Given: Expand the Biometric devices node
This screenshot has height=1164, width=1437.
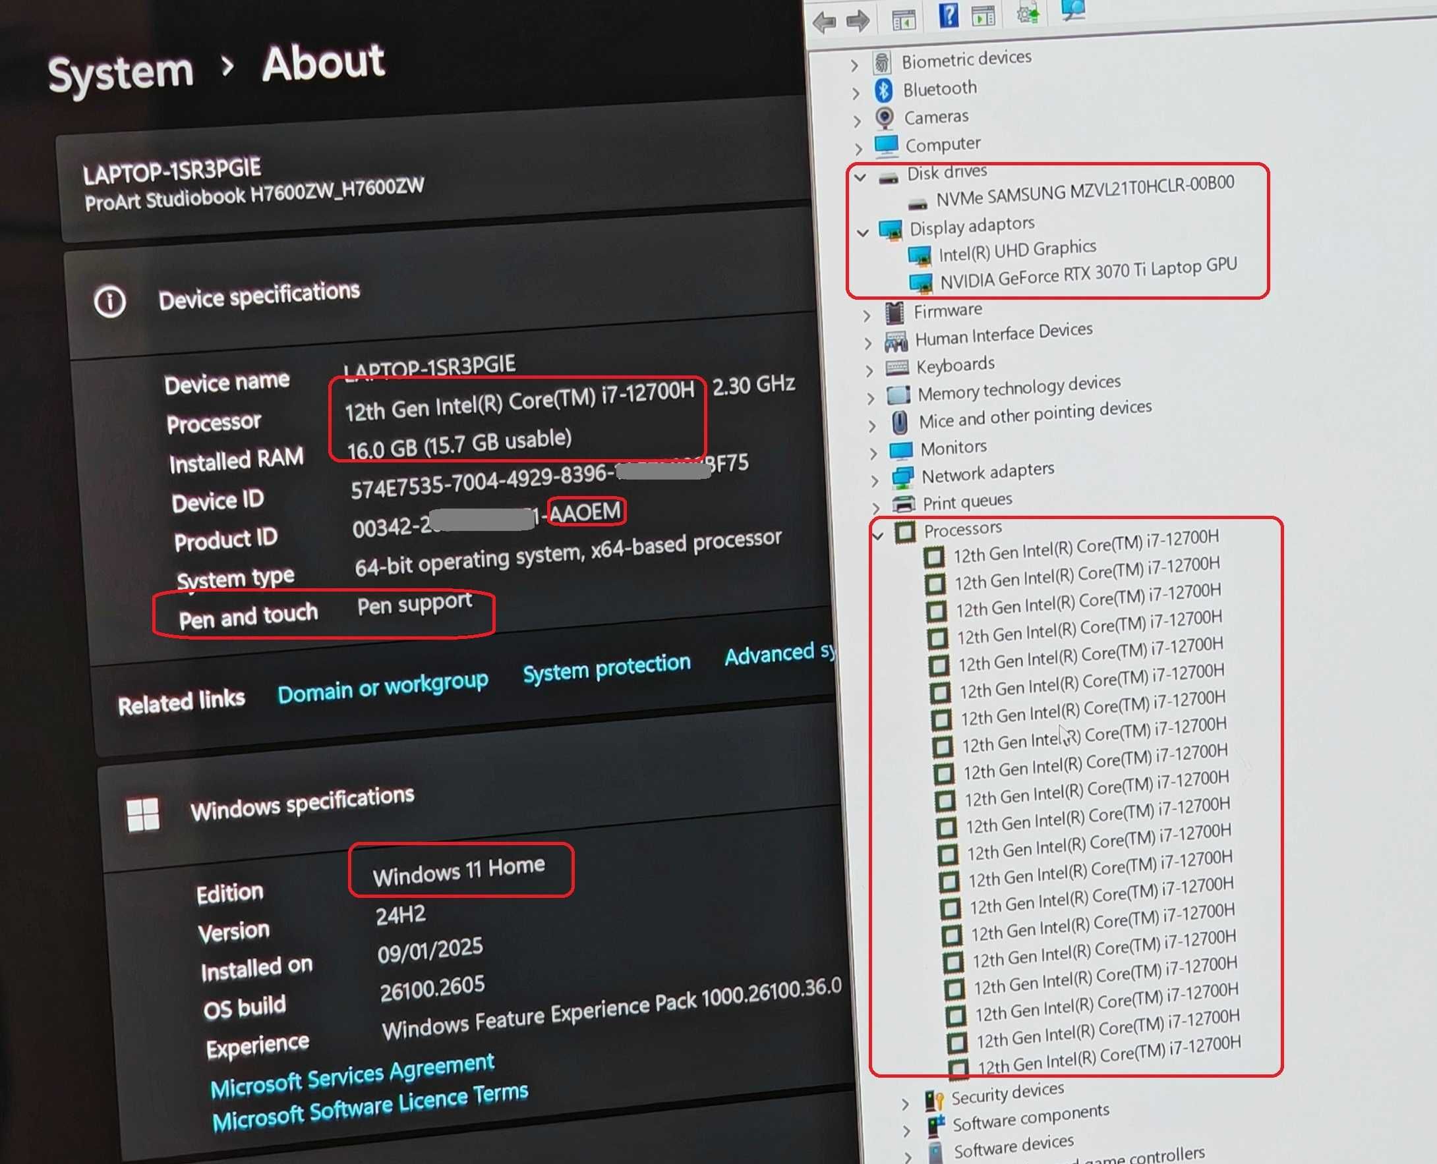Looking at the screenshot, I should tap(854, 66).
